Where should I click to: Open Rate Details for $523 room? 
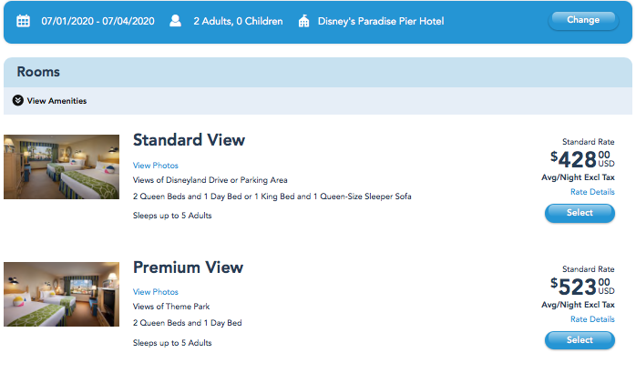(x=592, y=319)
